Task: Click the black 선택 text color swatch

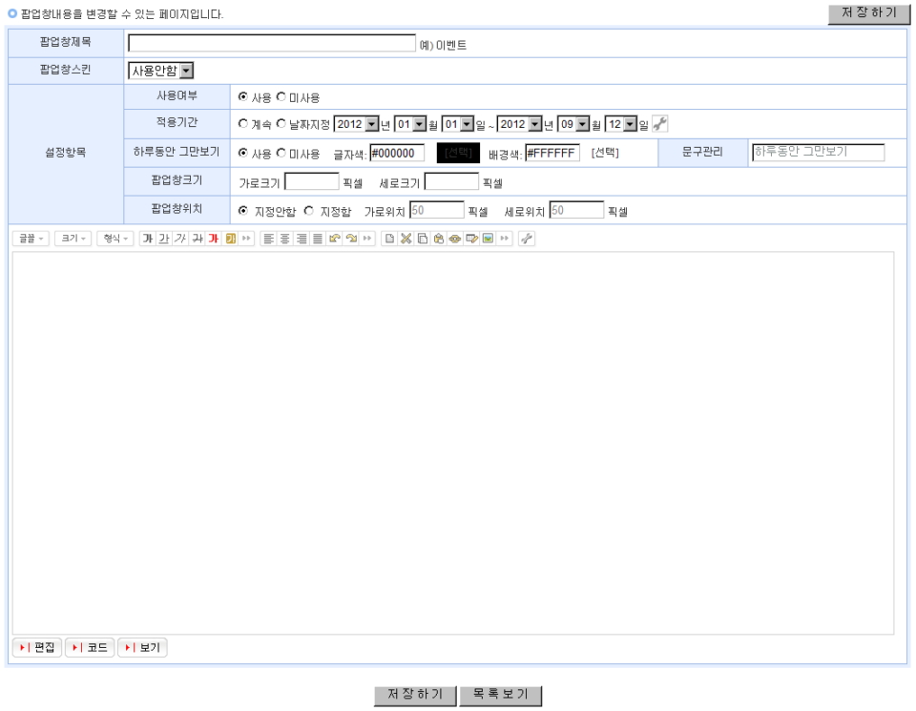Action: [457, 153]
